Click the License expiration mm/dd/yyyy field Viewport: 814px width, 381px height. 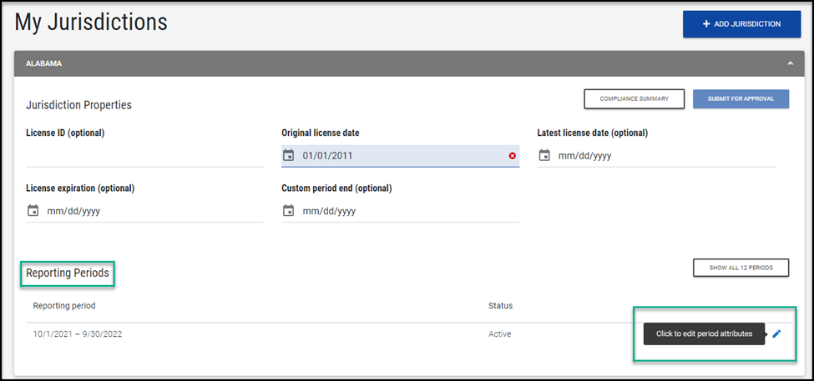[x=75, y=212]
